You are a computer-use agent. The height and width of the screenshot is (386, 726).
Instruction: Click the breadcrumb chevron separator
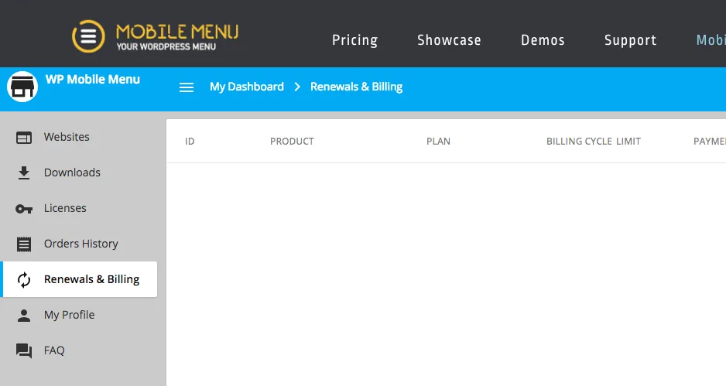coord(297,87)
